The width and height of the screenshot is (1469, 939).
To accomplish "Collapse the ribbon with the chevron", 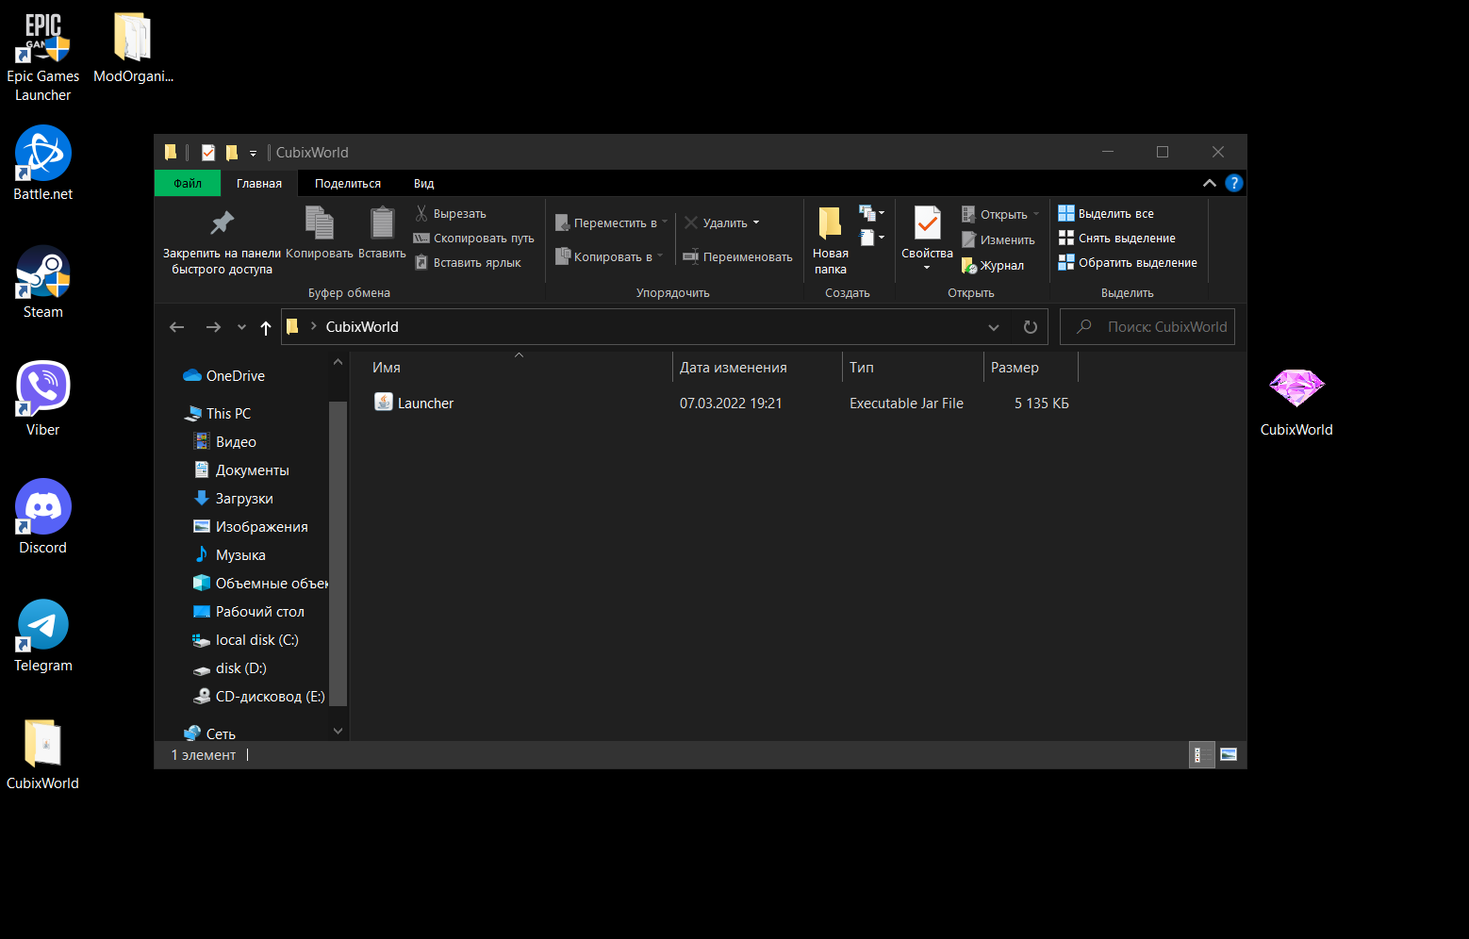I will pos(1209,183).
